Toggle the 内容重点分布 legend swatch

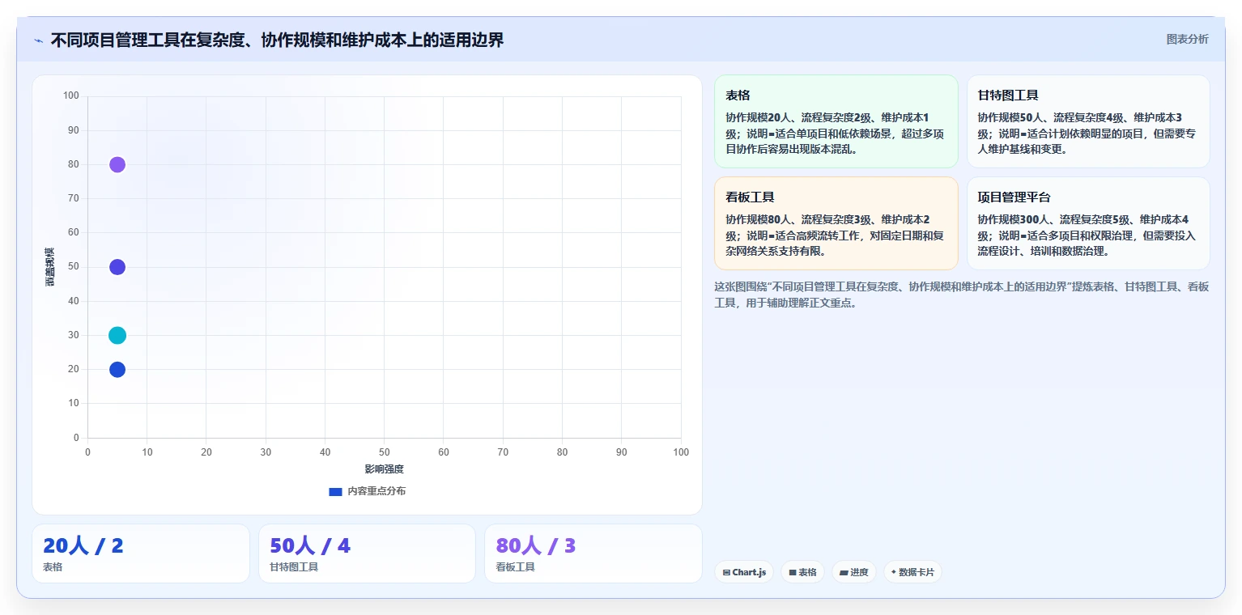coord(335,491)
